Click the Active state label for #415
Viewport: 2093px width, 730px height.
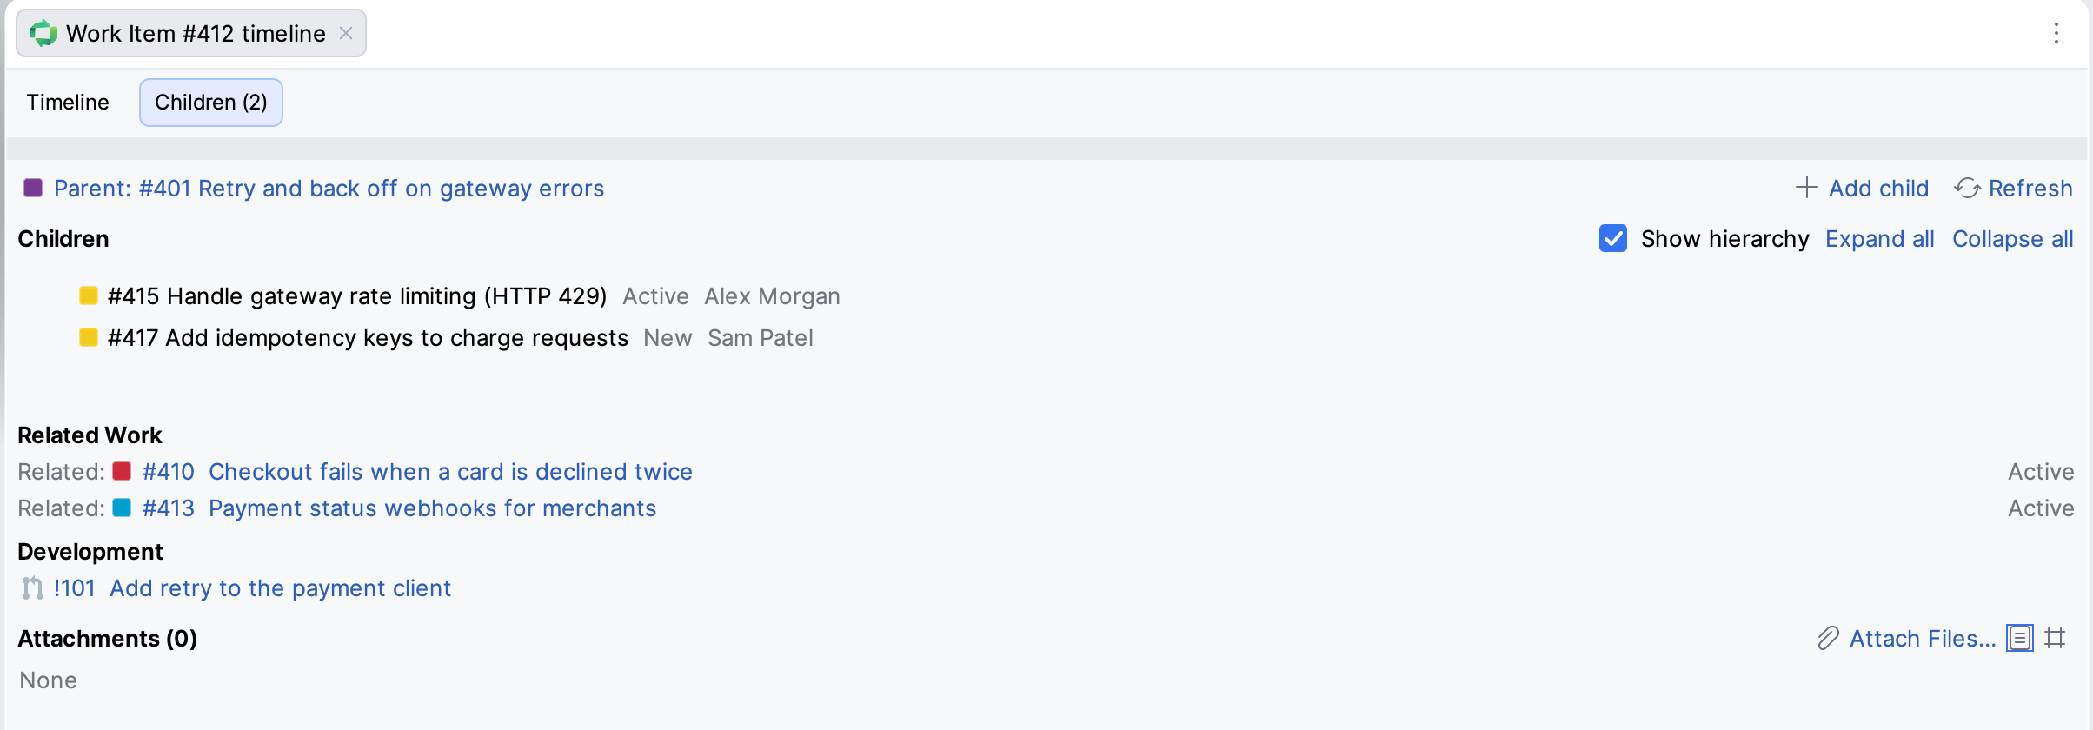(655, 296)
